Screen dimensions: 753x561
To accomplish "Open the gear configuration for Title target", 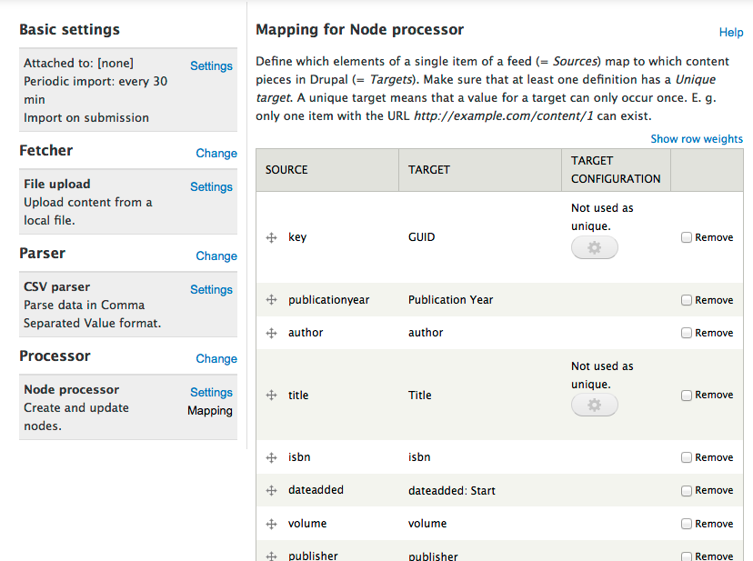I will point(594,406).
